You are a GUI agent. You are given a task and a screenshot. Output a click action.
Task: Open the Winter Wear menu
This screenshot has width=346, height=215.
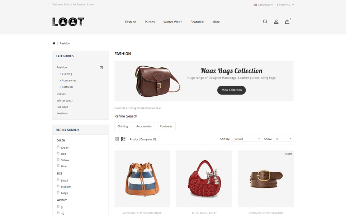[172, 22]
